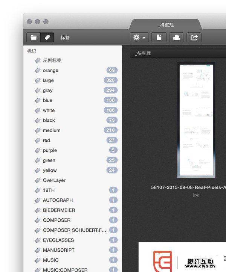This screenshot has width=226, height=272.
Task: Select the BIEDERMEIER tag
Action: [73, 210]
